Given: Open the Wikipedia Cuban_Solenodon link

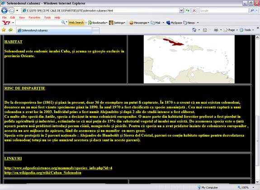Looking at the screenshot, I should point(43,173).
